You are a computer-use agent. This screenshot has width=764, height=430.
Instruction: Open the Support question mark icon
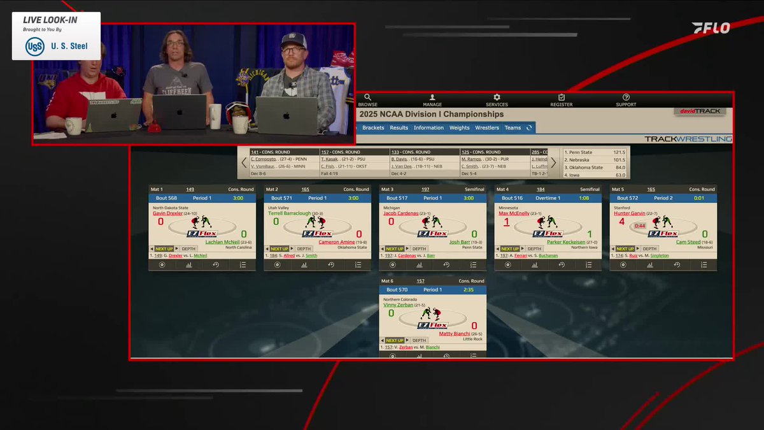[x=625, y=97]
